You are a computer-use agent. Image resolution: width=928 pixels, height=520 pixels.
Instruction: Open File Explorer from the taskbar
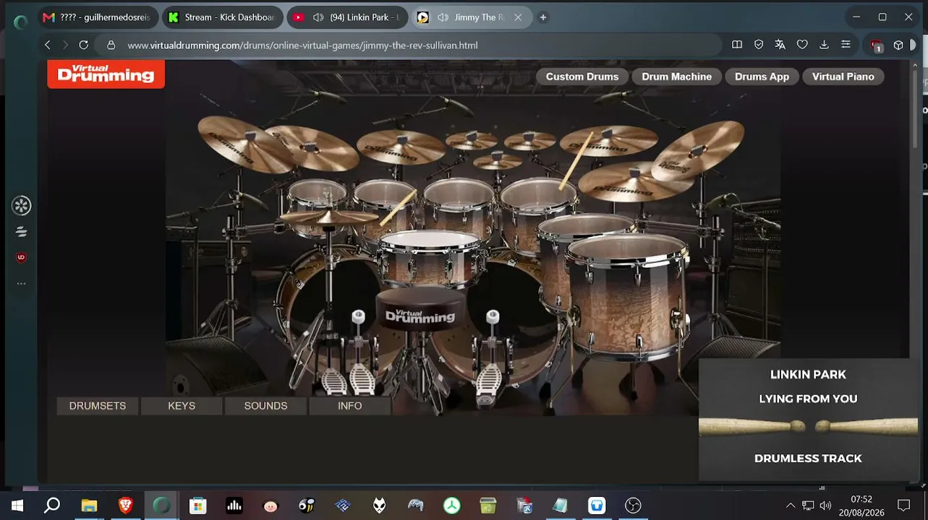(x=89, y=506)
